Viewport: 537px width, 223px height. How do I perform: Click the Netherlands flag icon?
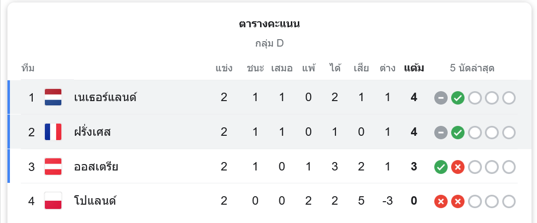53,98
